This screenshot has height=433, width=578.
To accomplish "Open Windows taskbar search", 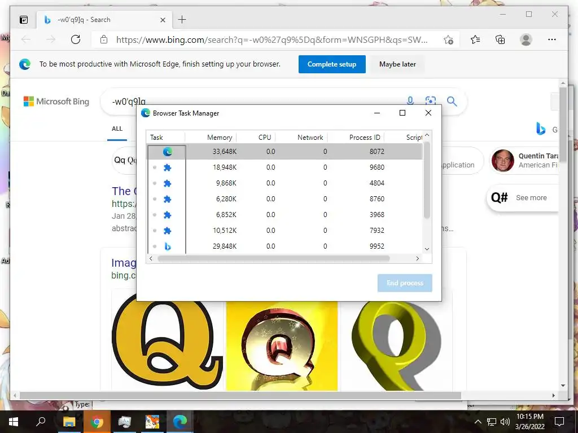I will click(41, 422).
